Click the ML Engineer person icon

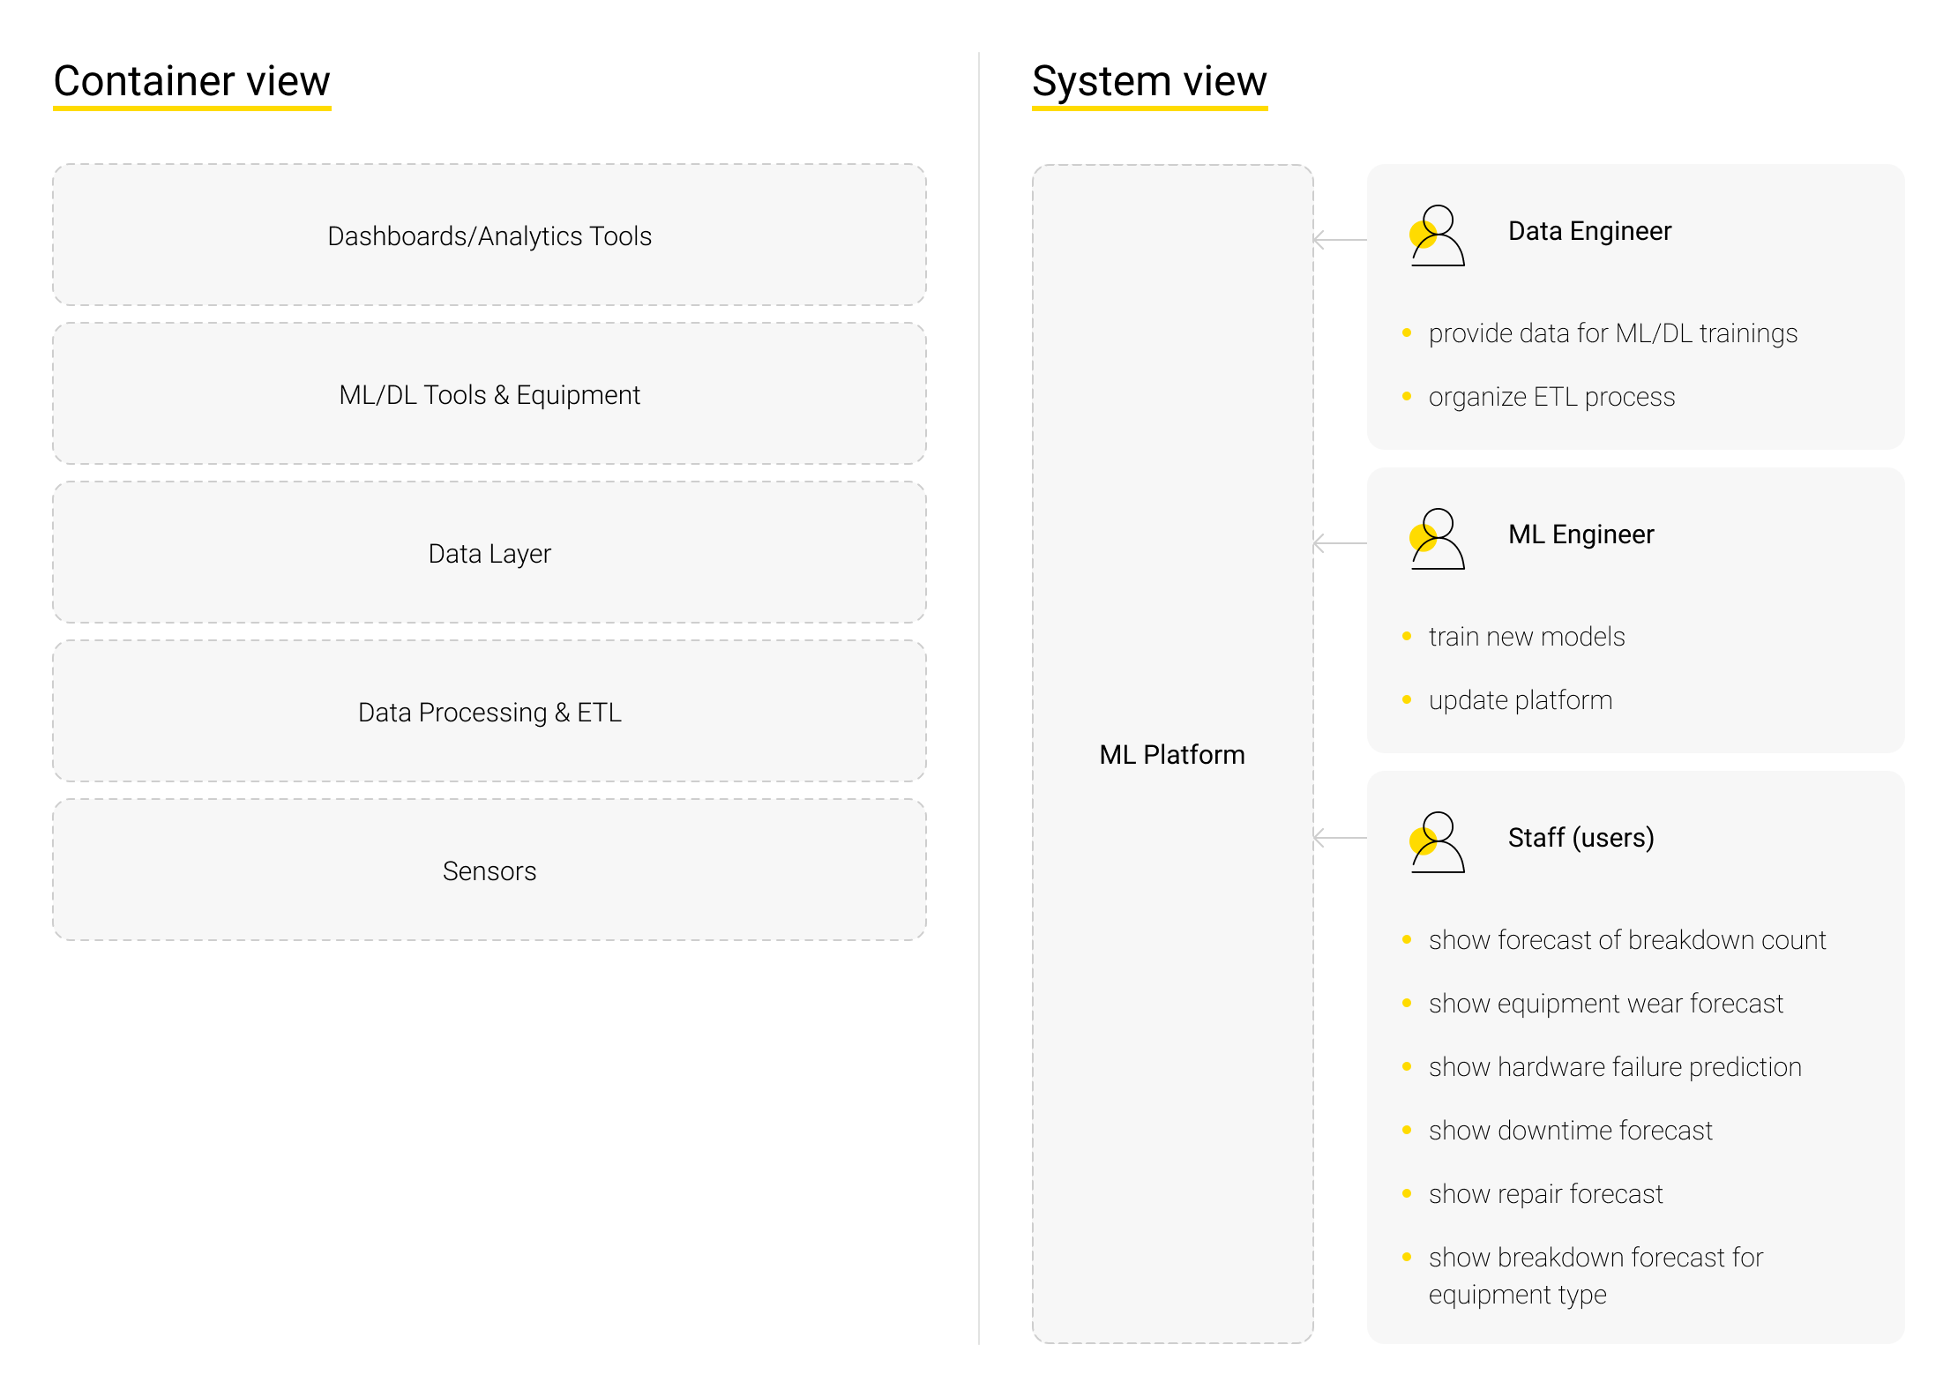pyautogui.click(x=1437, y=539)
